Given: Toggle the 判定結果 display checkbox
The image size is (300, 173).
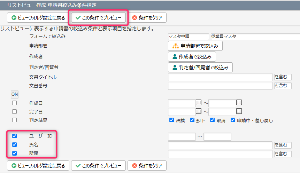Looking at the screenshot, I should (14, 120).
